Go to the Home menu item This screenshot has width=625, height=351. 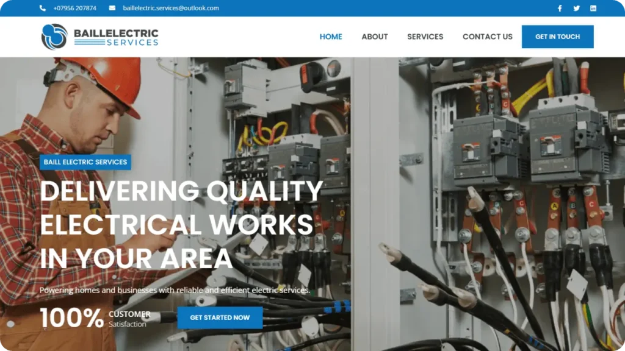click(330, 37)
